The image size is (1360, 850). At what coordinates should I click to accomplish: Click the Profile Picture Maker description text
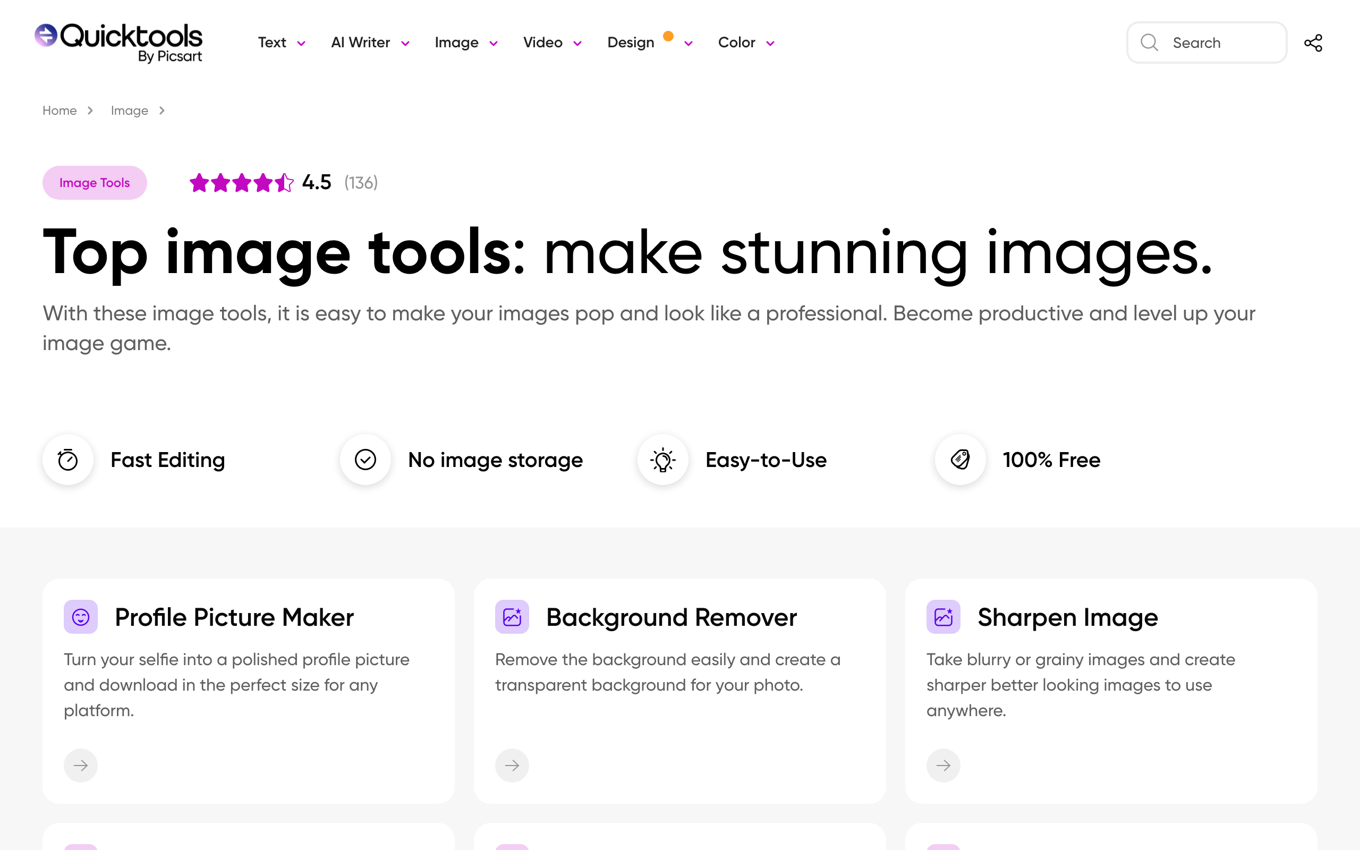[236, 685]
